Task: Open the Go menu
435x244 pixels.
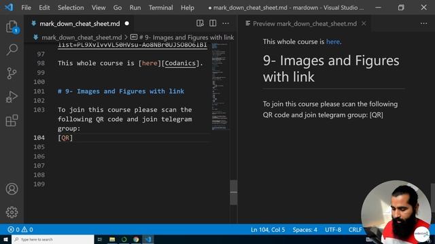Action: coord(118,7)
